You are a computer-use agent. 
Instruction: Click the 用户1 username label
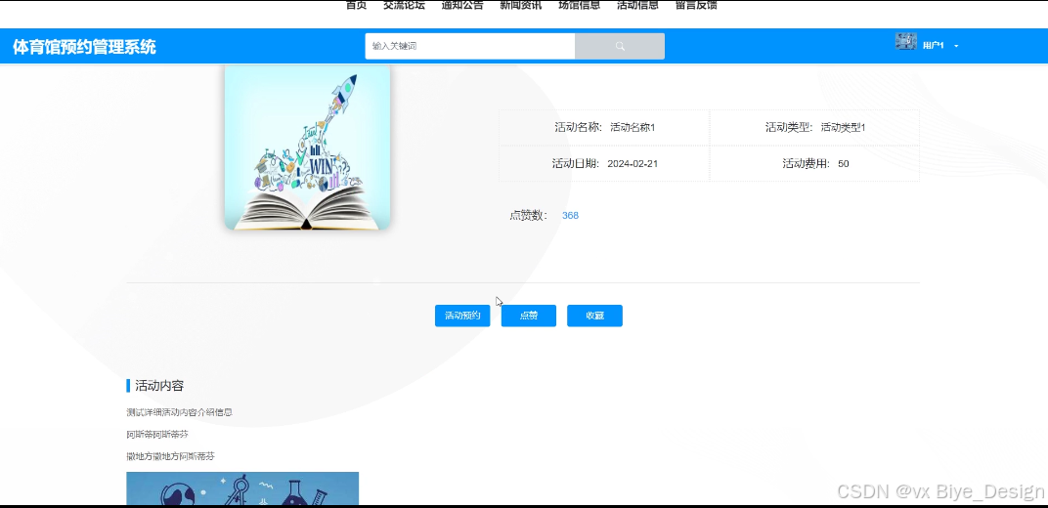click(x=933, y=46)
